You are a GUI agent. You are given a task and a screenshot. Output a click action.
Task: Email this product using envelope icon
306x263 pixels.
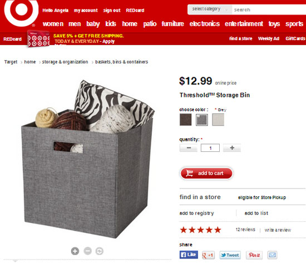tap(272, 255)
